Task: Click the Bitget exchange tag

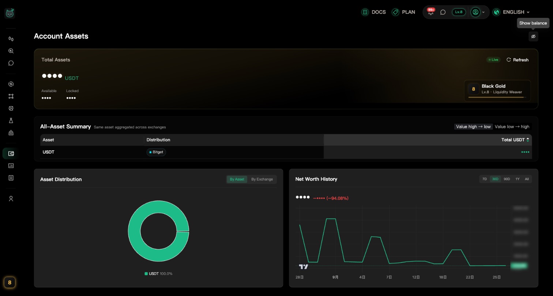Action: (156, 152)
